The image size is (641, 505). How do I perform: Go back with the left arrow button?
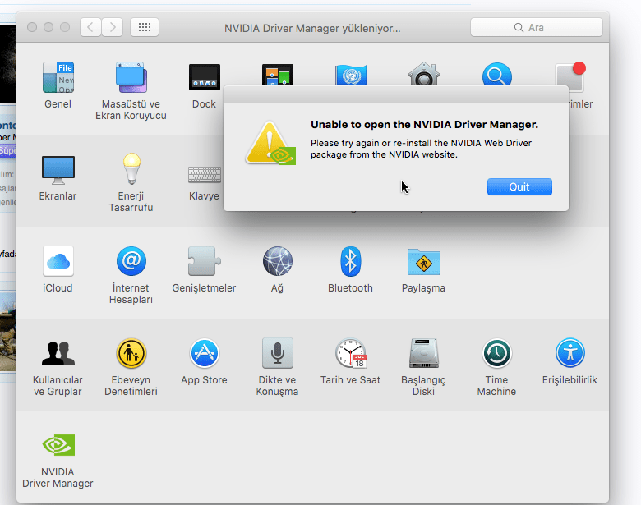pos(90,27)
